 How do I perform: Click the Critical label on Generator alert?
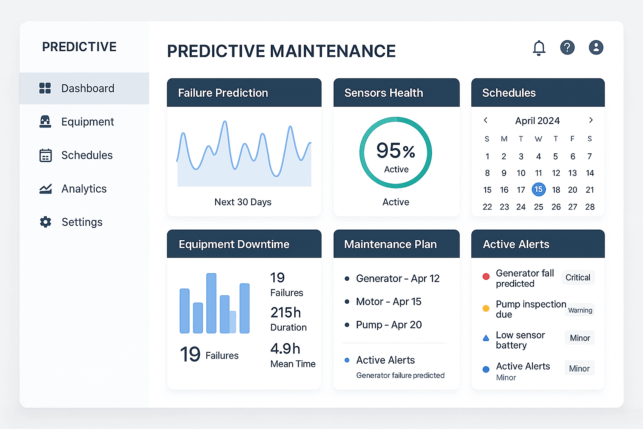[x=578, y=277]
